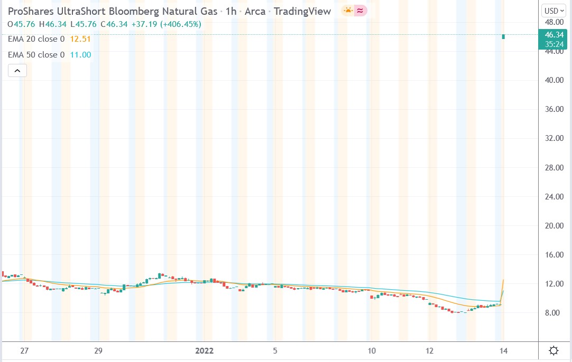Image resolution: width=572 pixels, height=362 pixels.
Task: Click 32.00 on the price axis
Action: pyautogui.click(x=554, y=138)
